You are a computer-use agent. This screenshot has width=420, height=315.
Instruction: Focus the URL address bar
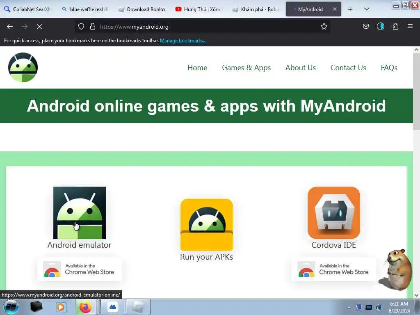pos(203,27)
